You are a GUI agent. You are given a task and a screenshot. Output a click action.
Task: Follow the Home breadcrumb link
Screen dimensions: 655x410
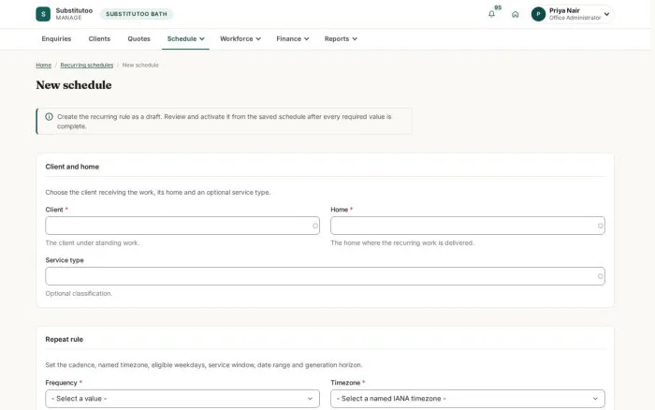(x=43, y=66)
